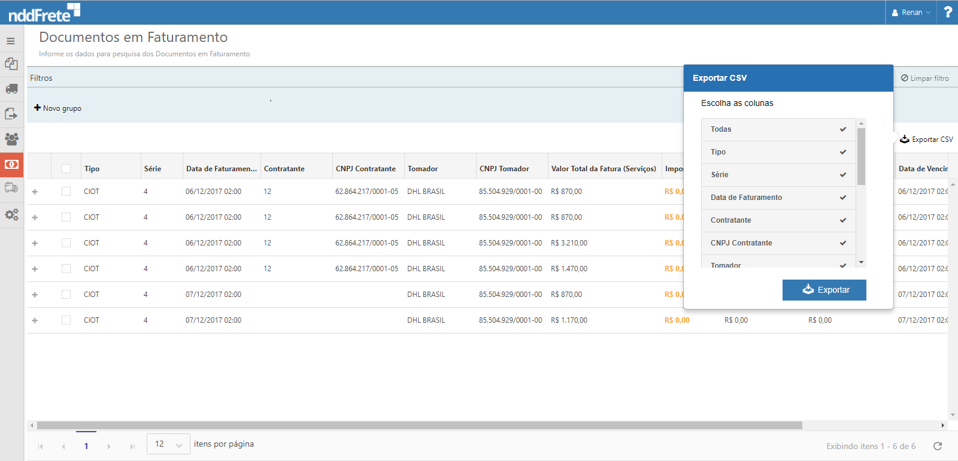Select the money billing sidebar icon
This screenshot has height=461, width=958.
tap(11, 164)
